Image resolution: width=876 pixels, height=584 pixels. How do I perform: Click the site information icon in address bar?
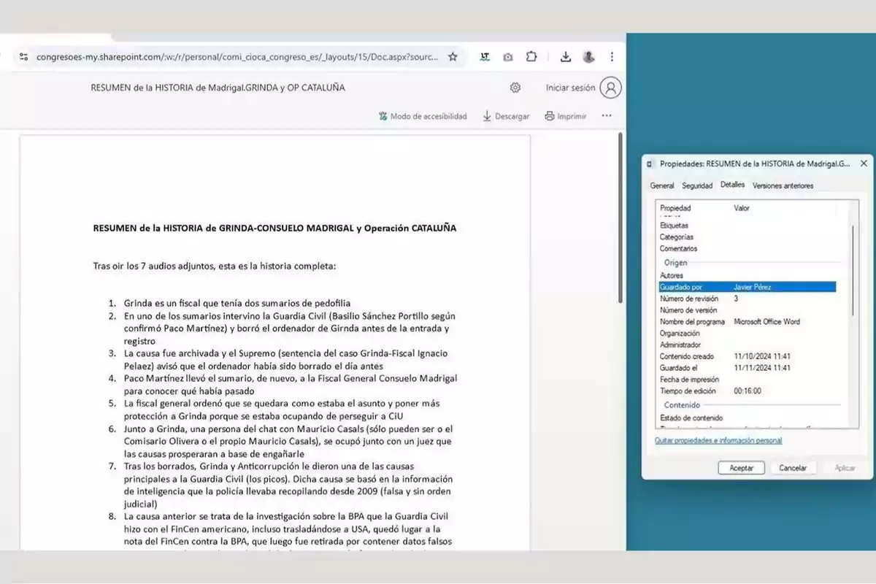[23, 57]
